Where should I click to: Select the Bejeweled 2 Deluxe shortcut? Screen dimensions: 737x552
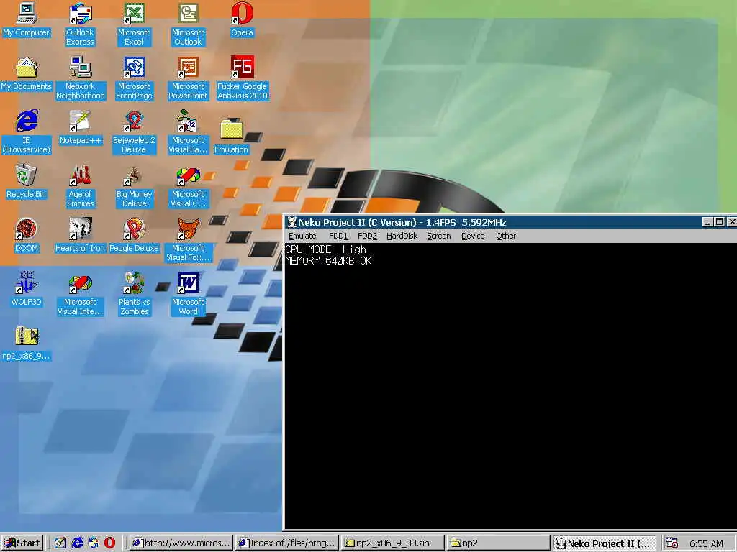[134, 132]
